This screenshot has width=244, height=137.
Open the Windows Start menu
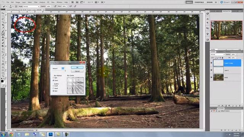(x=3, y=134)
